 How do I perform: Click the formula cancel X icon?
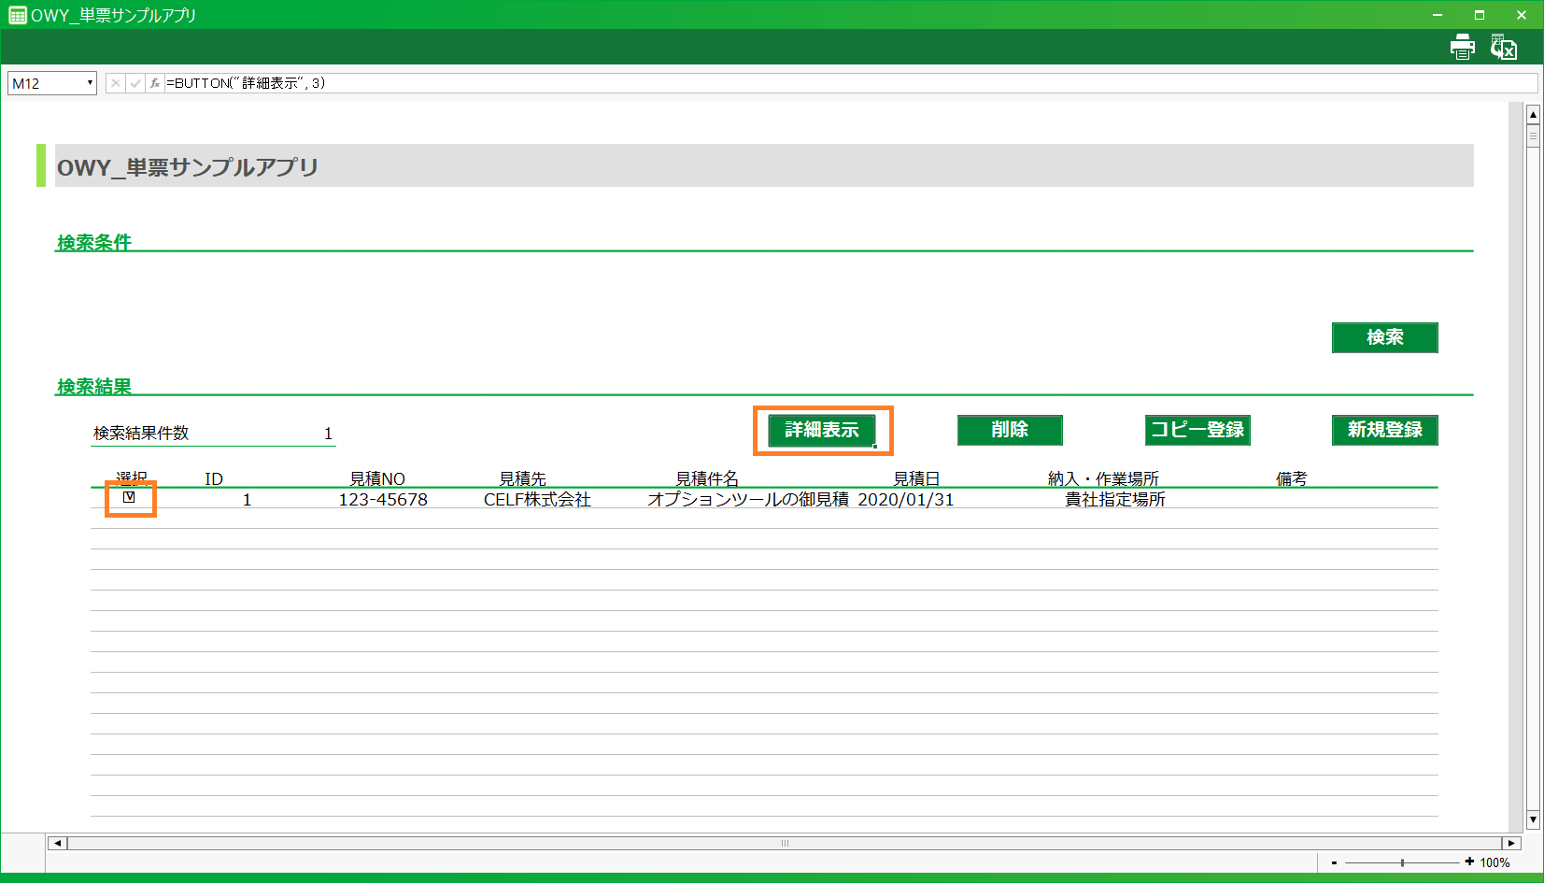click(115, 83)
